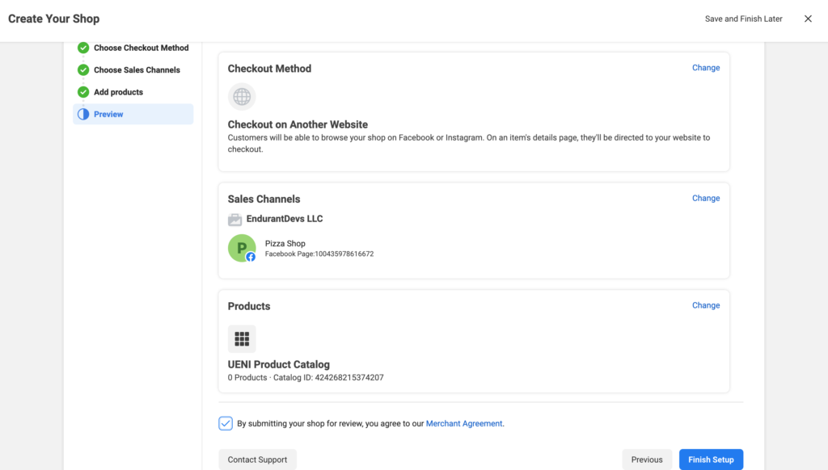828x470 pixels.
Task: Click the half-filled Preview step icon
Action: (x=83, y=114)
